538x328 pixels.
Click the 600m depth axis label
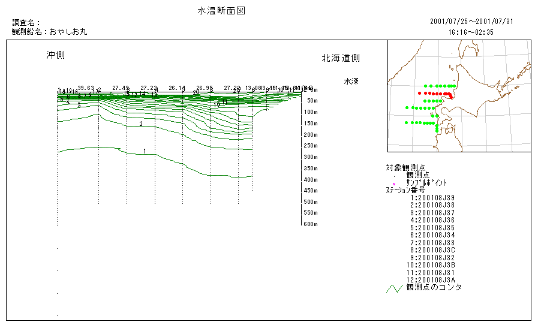click(x=309, y=225)
